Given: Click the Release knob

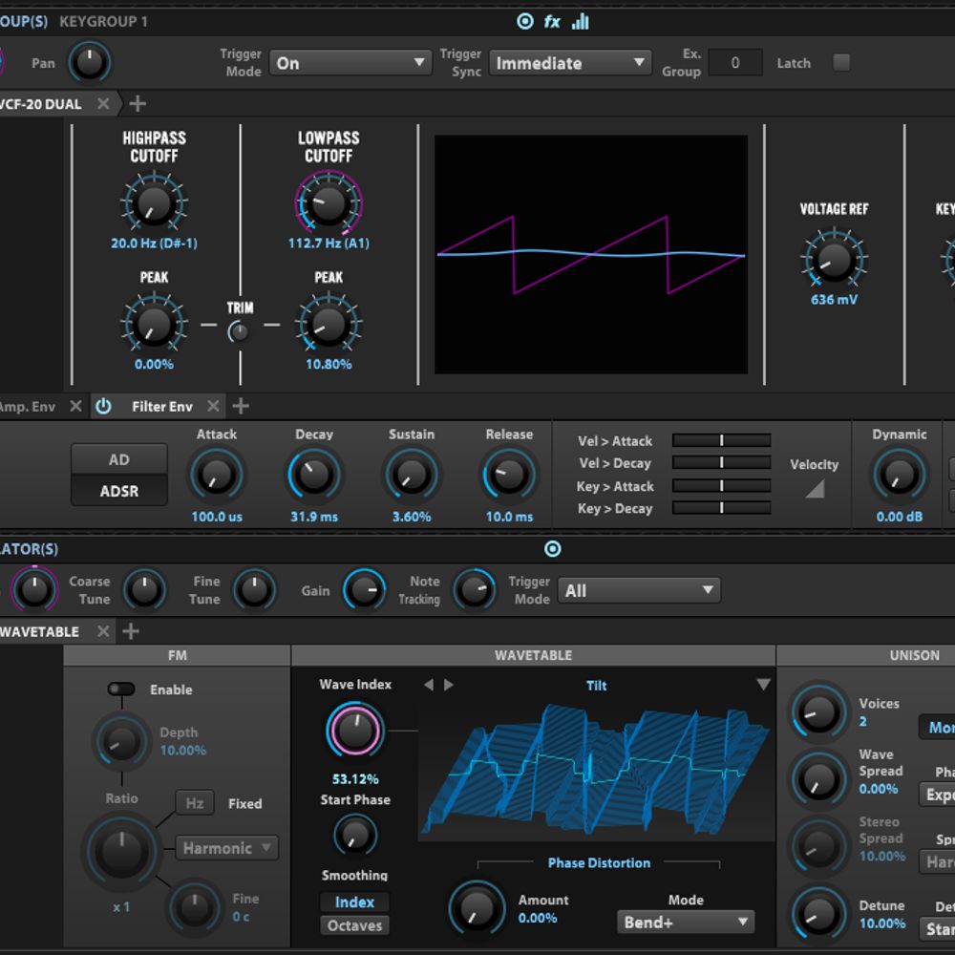Looking at the screenshot, I should click(x=509, y=475).
